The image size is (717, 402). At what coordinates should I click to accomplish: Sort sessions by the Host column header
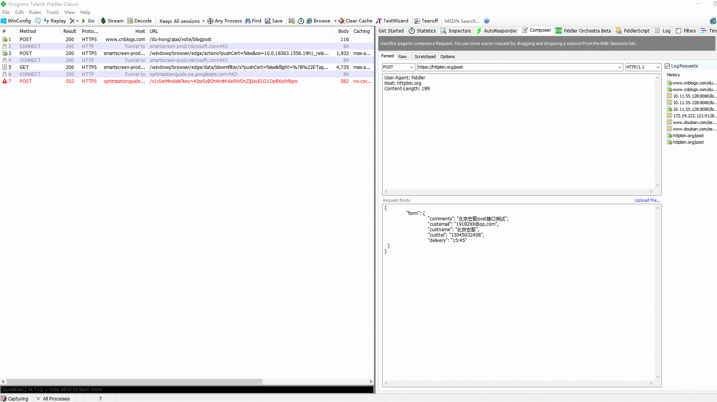coord(124,31)
